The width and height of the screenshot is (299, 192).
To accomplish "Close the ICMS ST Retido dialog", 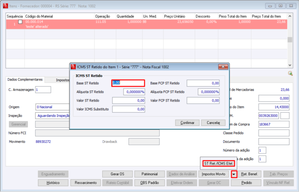I will coord(223,67).
